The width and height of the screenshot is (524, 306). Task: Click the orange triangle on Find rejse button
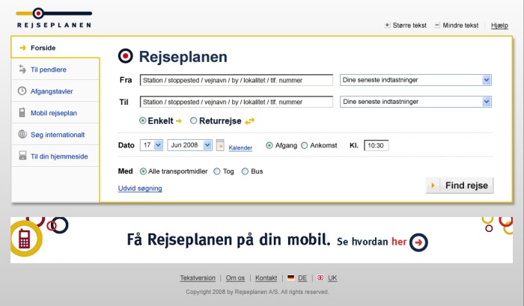(x=433, y=185)
